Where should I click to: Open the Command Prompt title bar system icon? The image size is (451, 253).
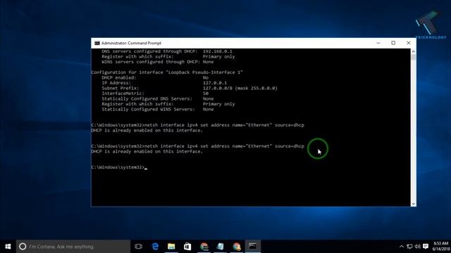[x=97, y=43]
